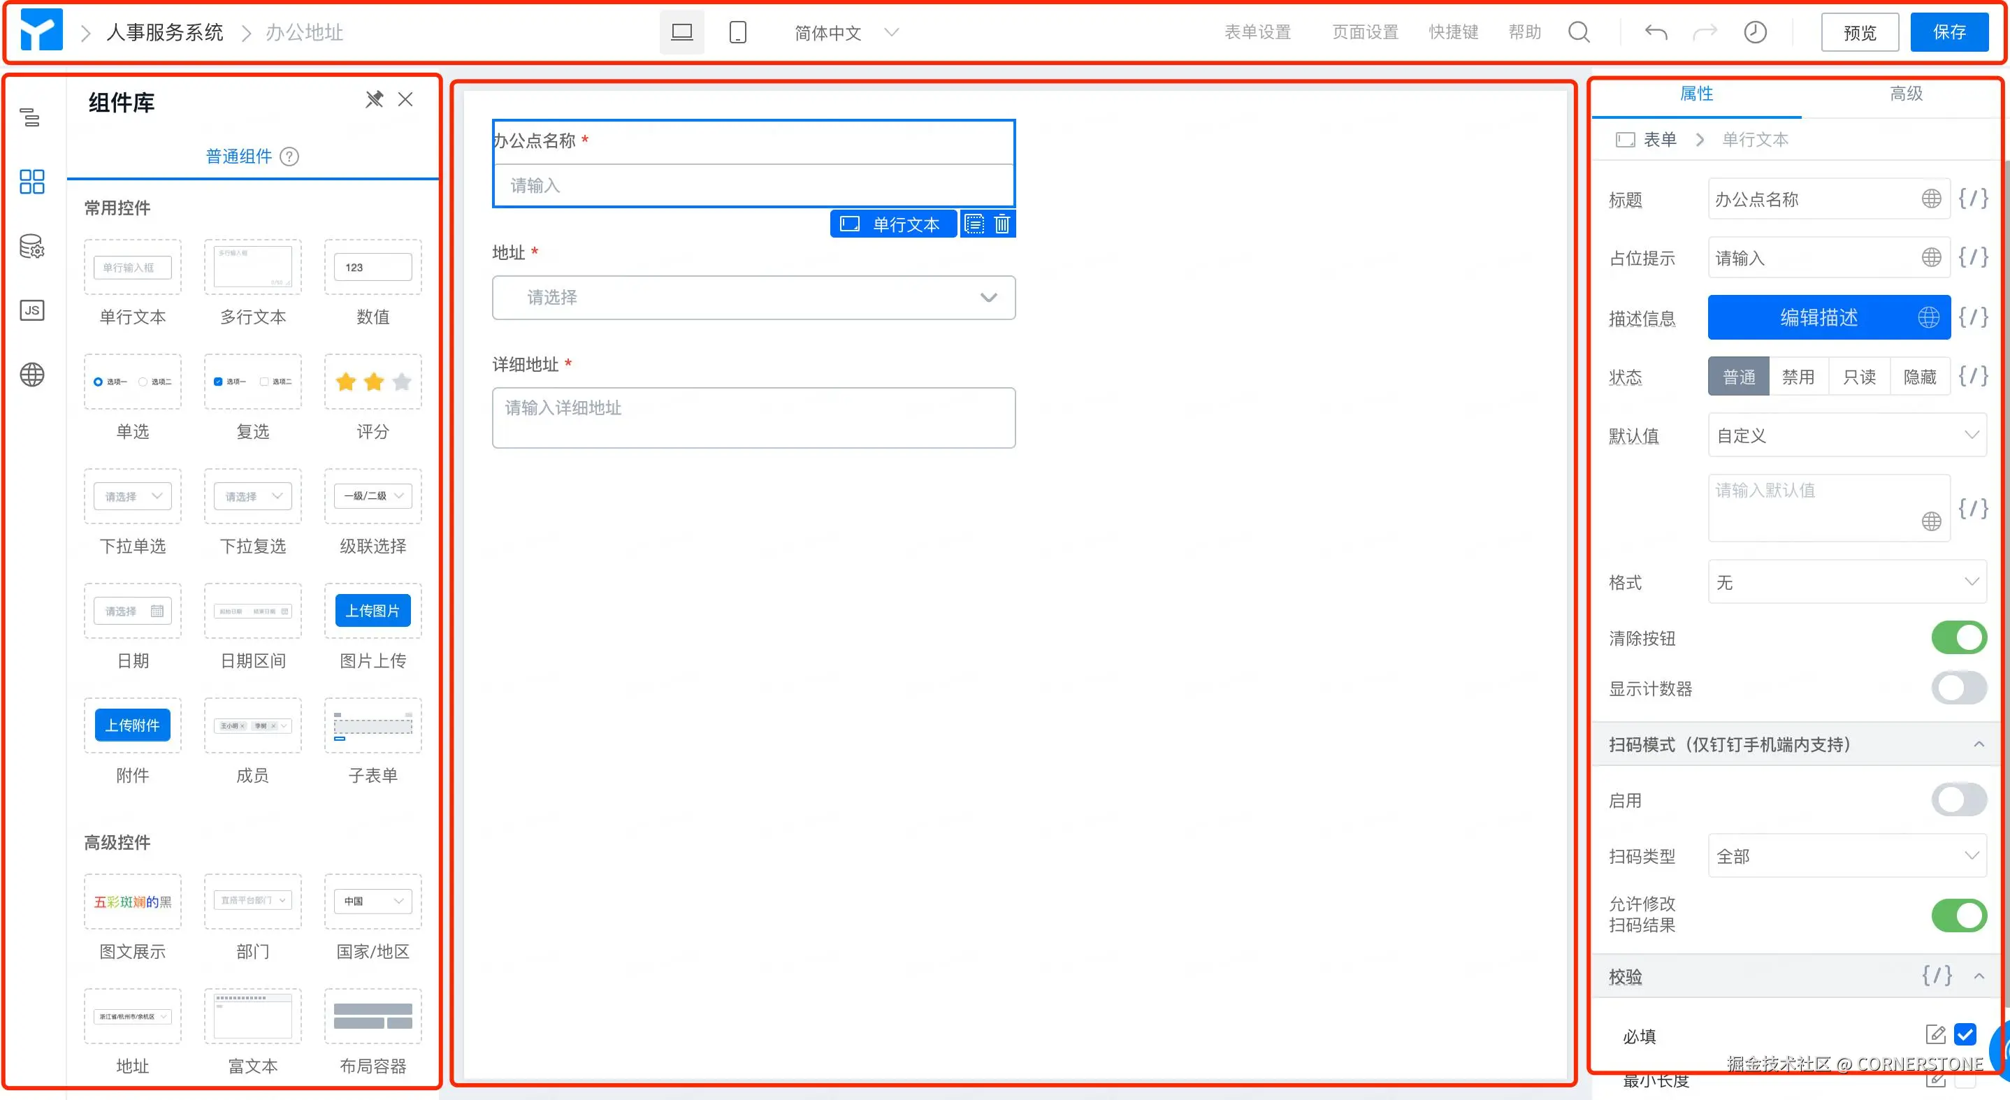Click the 保存 button
This screenshot has width=2010, height=1100.
click(1948, 32)
